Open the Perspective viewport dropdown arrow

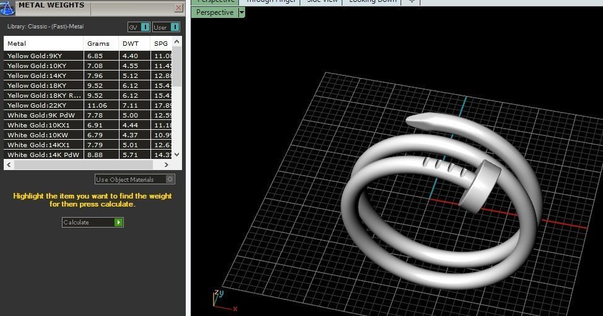tap(241, 12)
